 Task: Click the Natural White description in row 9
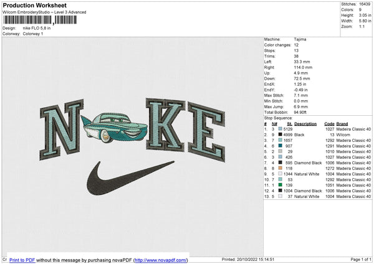307,174
